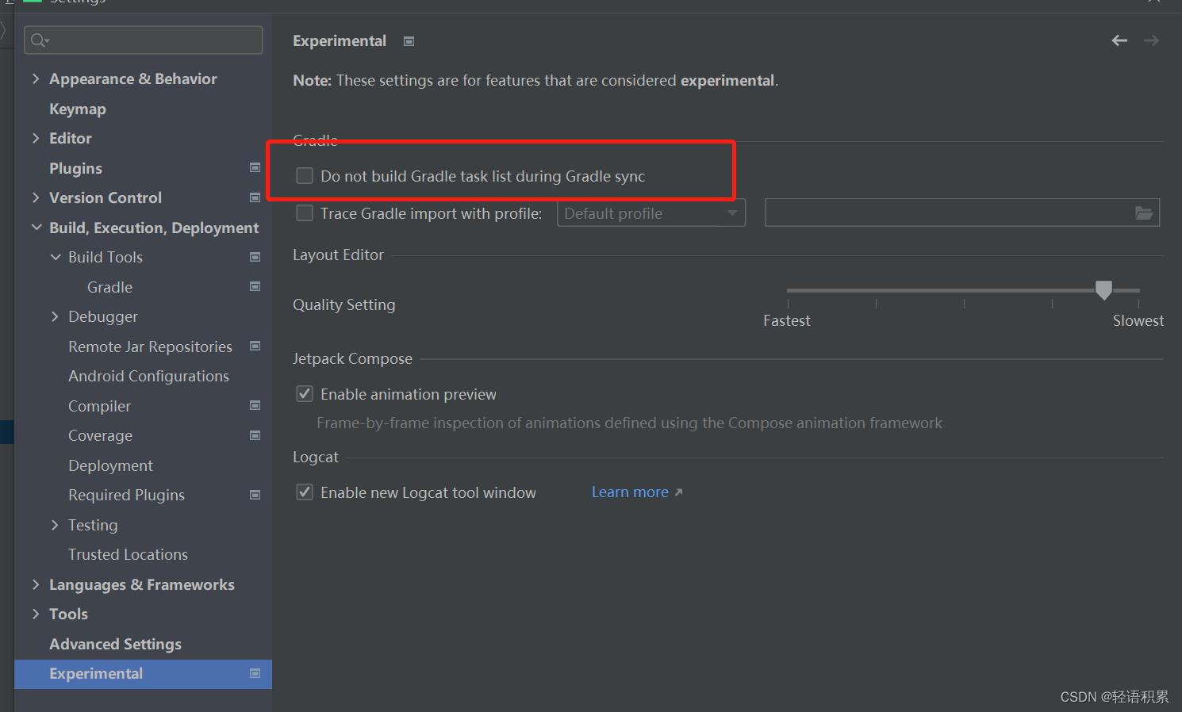Uncheck Enable animation preview

tap(305, 394)
